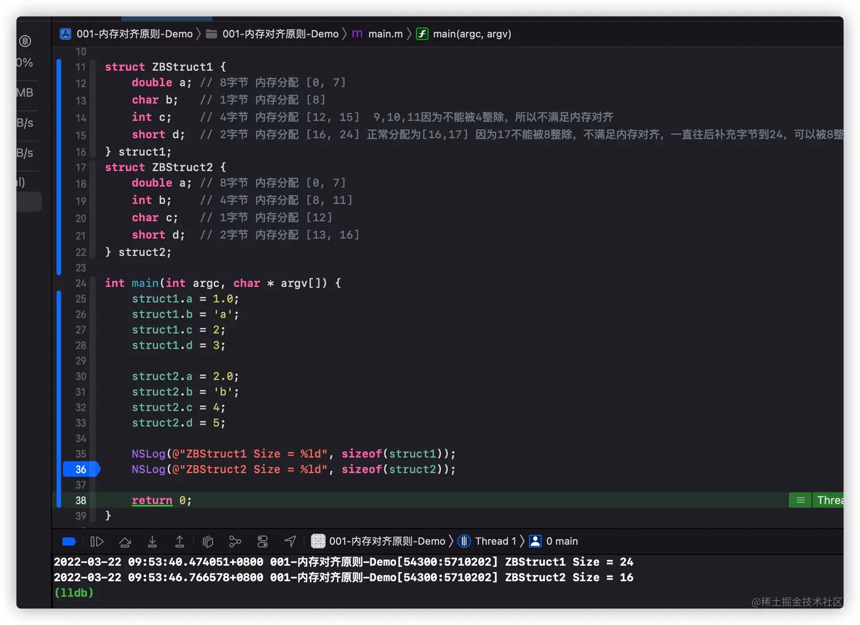Click 'struct1.a = 1.0;' on line 25
The image size is (860, 625).
[x=185, y=299]
